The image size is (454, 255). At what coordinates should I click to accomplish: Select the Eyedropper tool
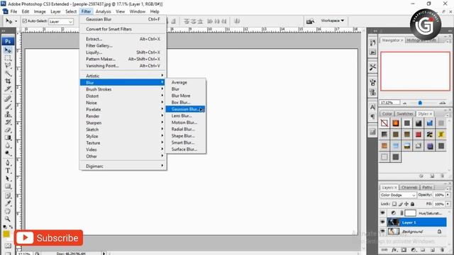(x=8, y=204)
